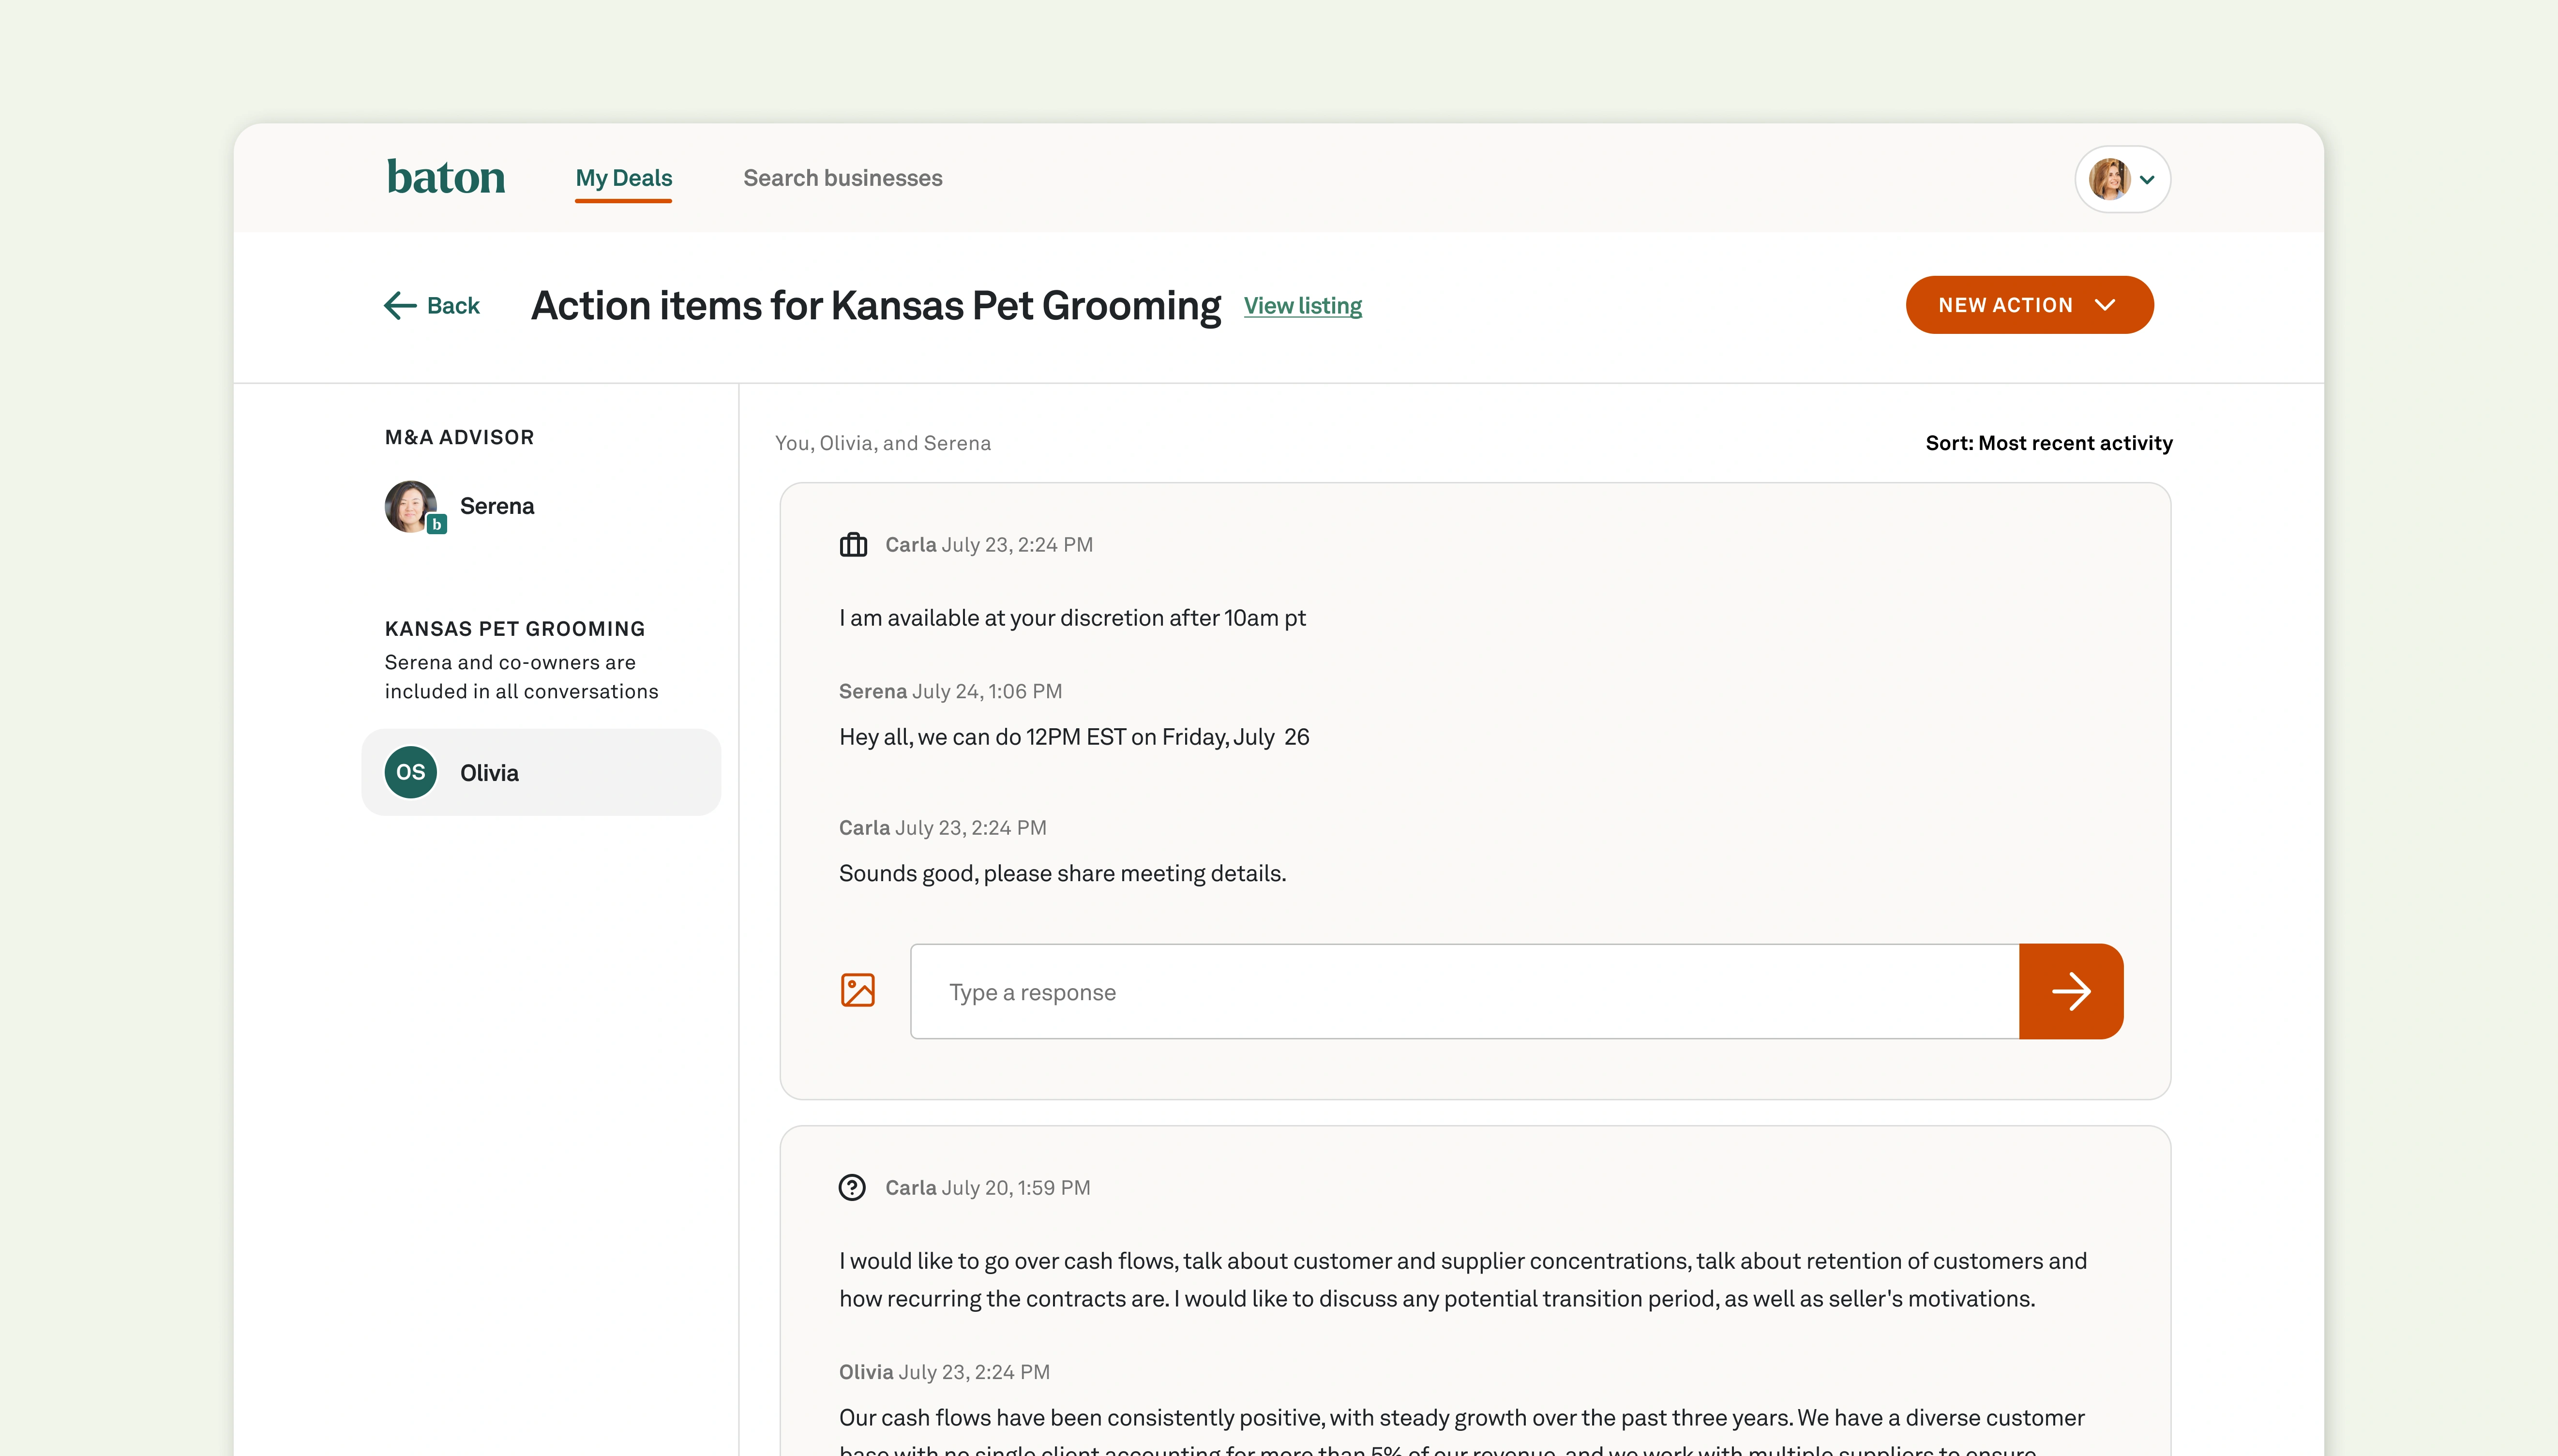Image resolution: width=2558 pixels, height=1456 pixels.
Task: Switch to the My Deals tab
Action: 623,178
